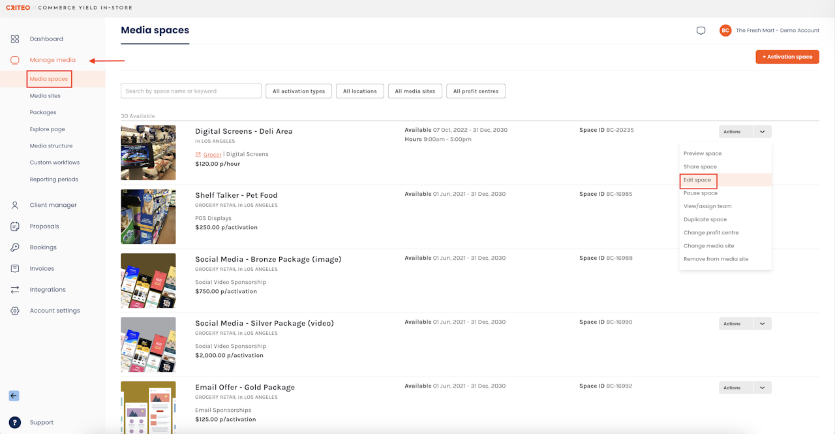835x434 pixels.
Task: Select Edit space from the actions menu
Action: pos(697,180)
